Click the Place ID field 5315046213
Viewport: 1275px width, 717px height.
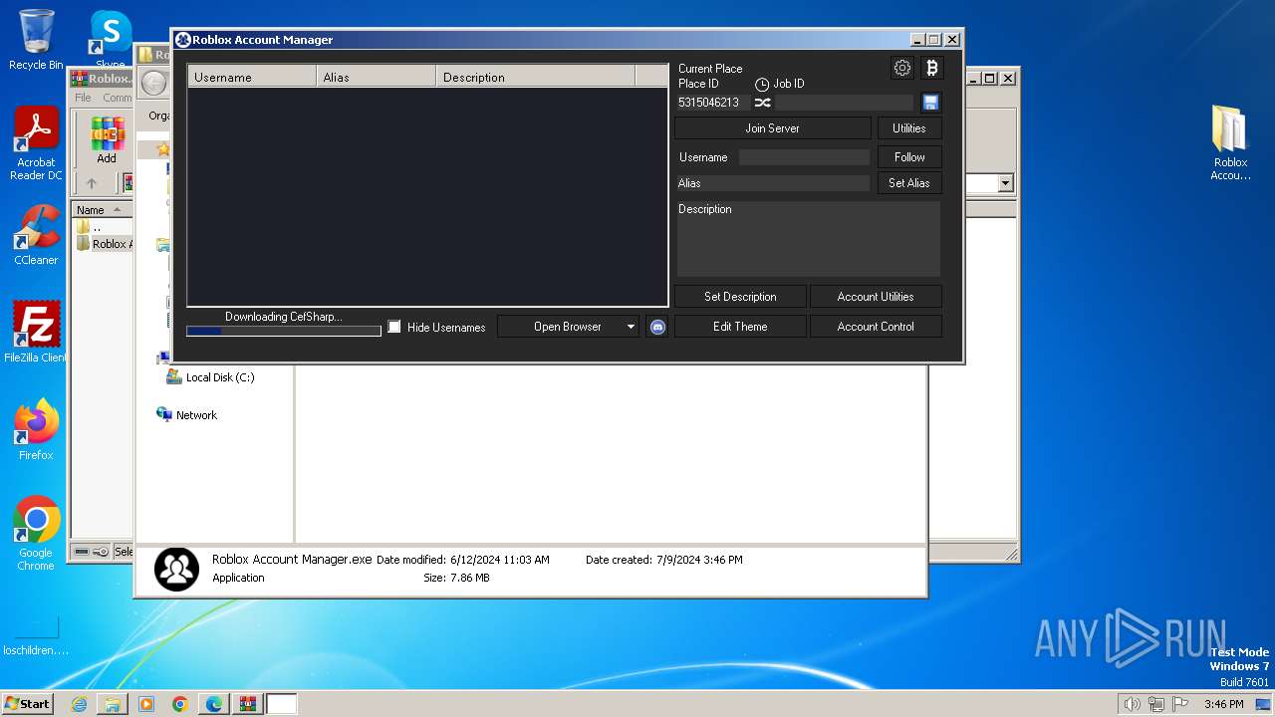click(x=713, y=103)
